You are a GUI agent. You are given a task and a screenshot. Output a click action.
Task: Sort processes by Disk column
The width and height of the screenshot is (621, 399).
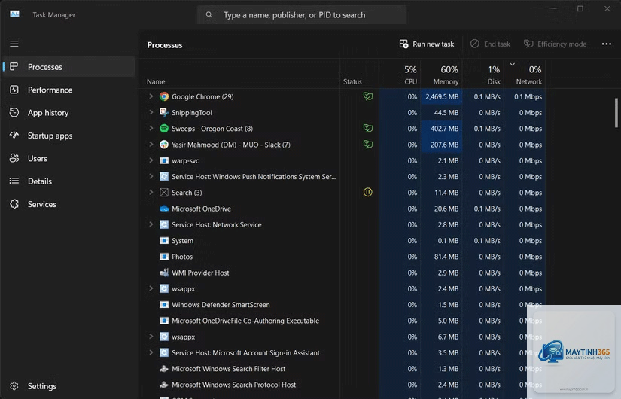pos(483,75)
